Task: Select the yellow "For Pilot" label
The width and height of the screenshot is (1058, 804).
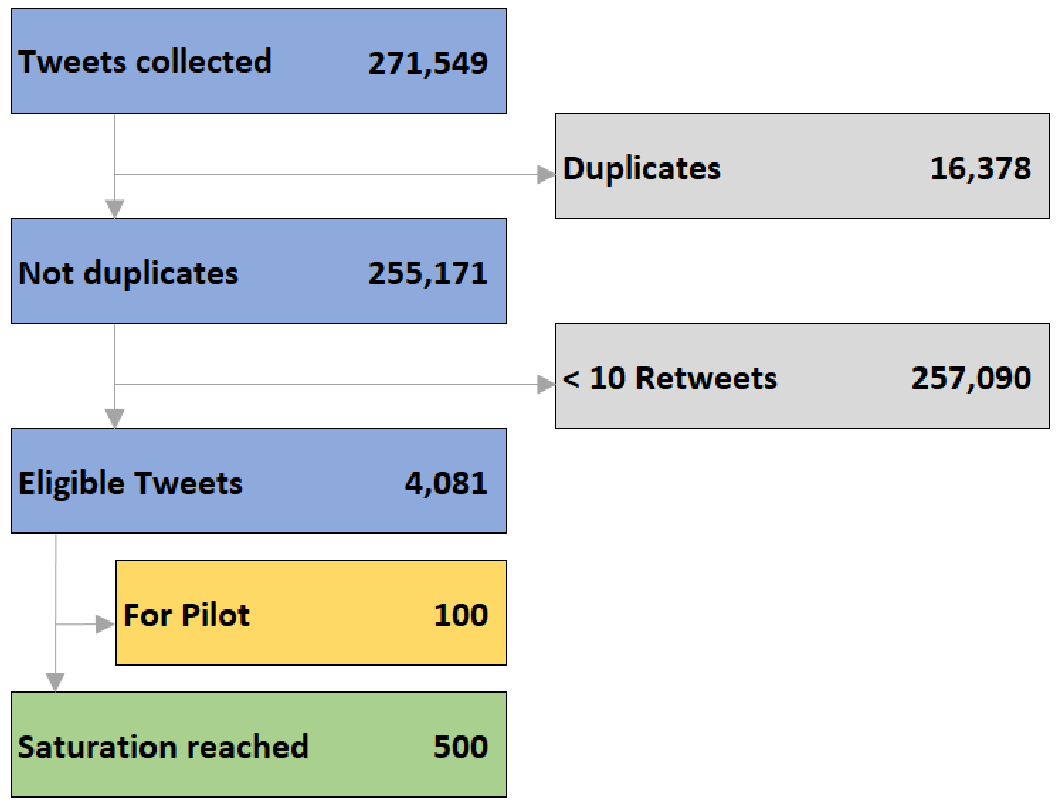Action: [186, 615]
